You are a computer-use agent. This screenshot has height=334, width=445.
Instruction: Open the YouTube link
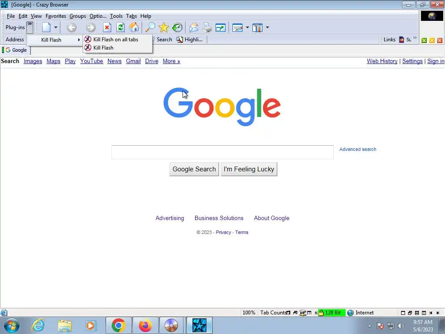point(92,61)
